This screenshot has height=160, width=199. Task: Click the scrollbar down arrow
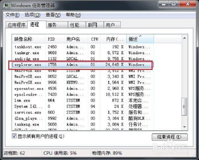(185, 127)
